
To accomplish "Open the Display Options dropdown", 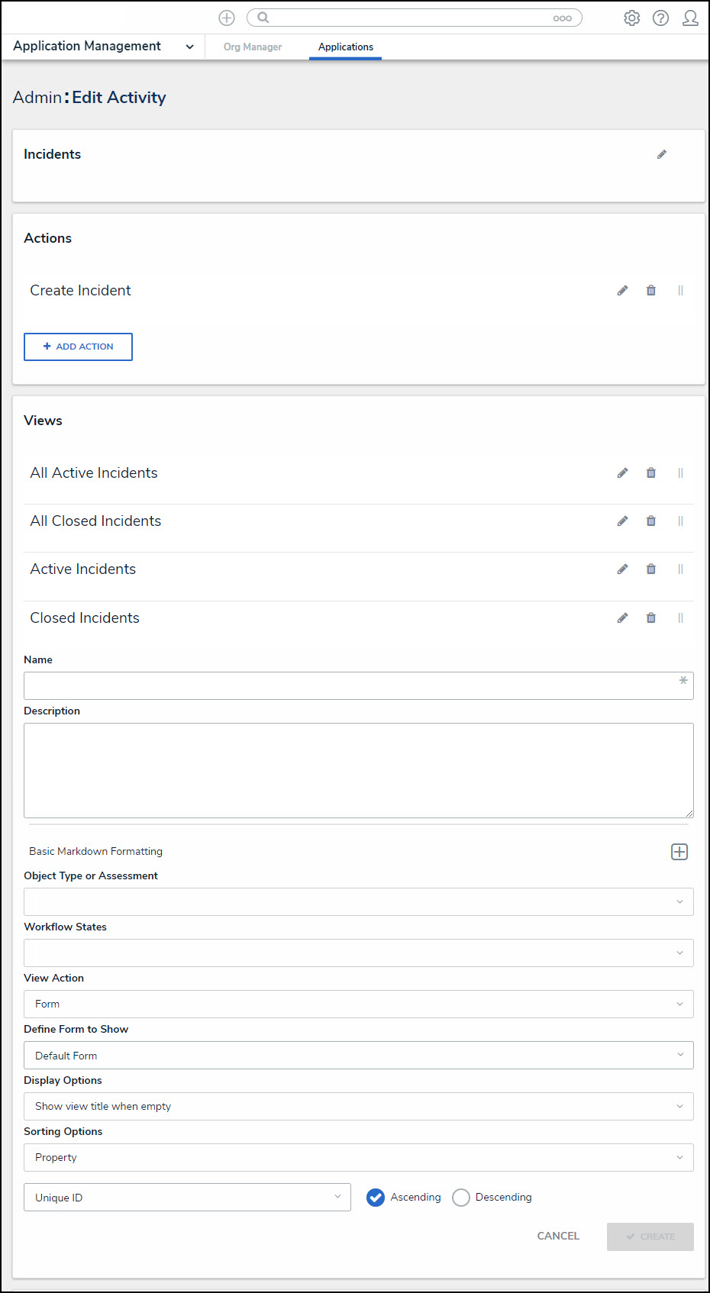I will [x=358, y=1106].
